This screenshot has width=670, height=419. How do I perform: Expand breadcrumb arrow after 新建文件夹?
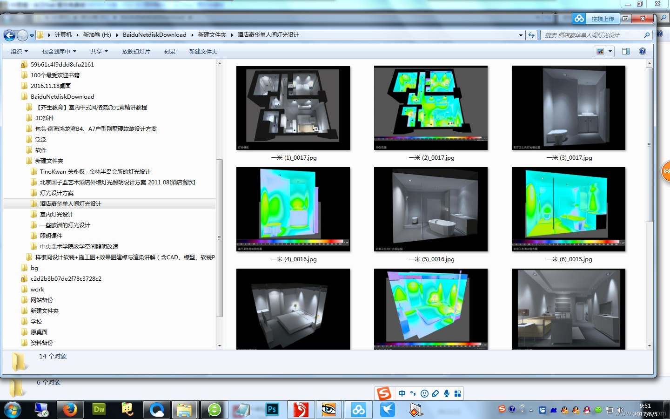click(x=232, y=35)
